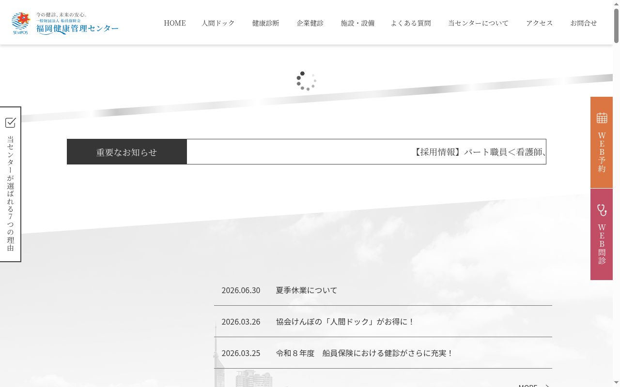
Task: Click the scrollbar up arrow
Action: [x=616, y=4]
